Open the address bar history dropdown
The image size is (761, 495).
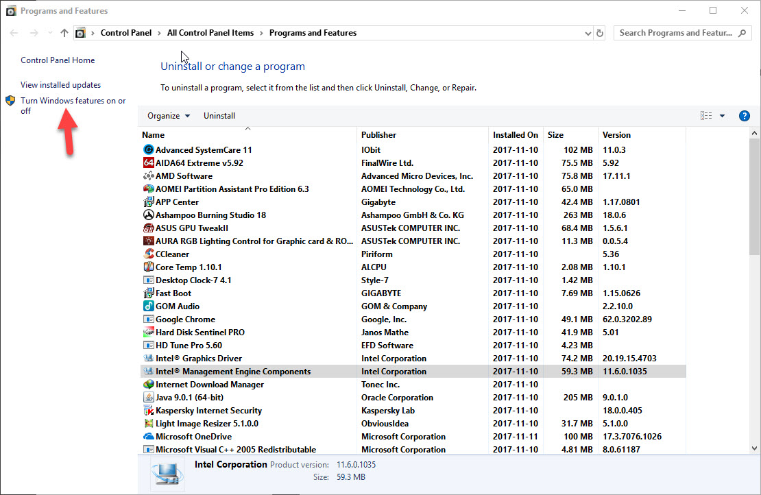[x=588, y=33]
